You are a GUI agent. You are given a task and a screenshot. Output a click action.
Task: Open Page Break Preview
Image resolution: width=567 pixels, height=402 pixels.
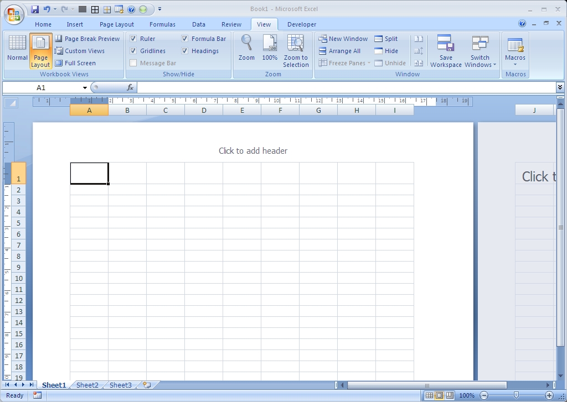tap(87, 39)
